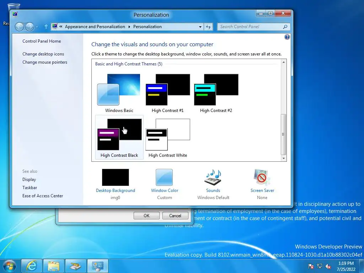Viewport: 364px width, 273px height.
Task: Open Taskbar under See also
Action: point(30,188)
